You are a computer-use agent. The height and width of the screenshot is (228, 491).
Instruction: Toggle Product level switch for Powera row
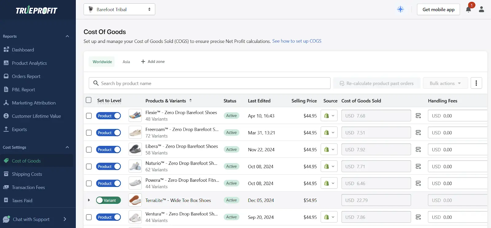point(108,183)
